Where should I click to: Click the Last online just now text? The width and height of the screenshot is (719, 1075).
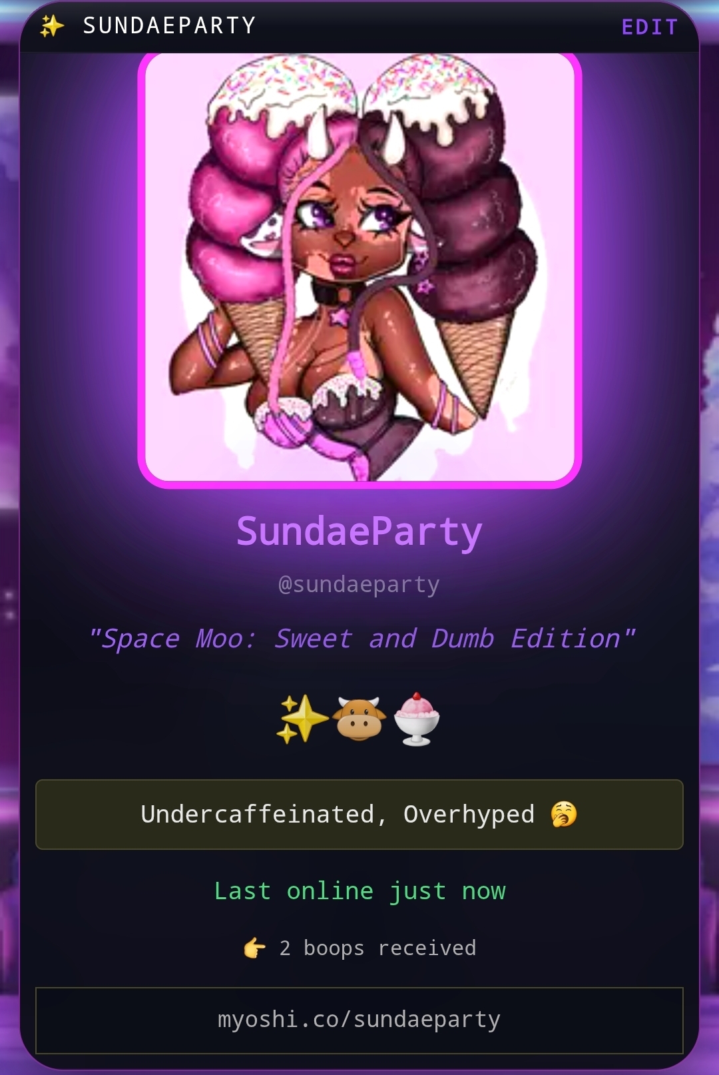click(x=360, y=891)
